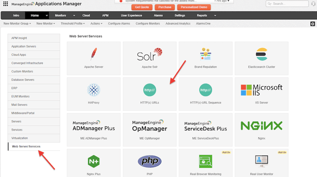Choose the Real User Monitor icon
317x177 pixels.
click(262, 161)
